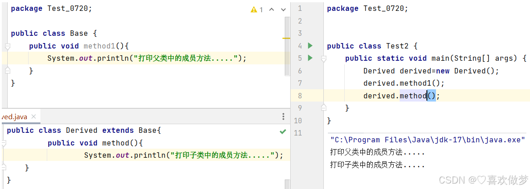Go to next highlighted error arrow
The height and width of the screenshot is (189, 530).
283,10
